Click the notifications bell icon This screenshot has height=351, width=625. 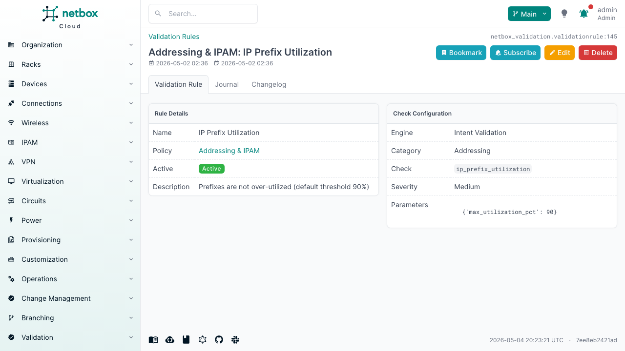pos(583,14)
